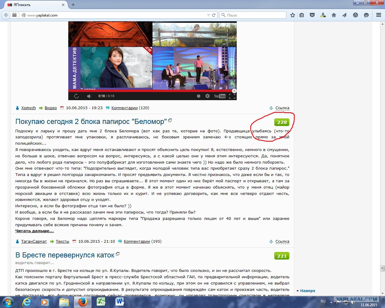Open the video on YouTube via logo

(220, 96)
